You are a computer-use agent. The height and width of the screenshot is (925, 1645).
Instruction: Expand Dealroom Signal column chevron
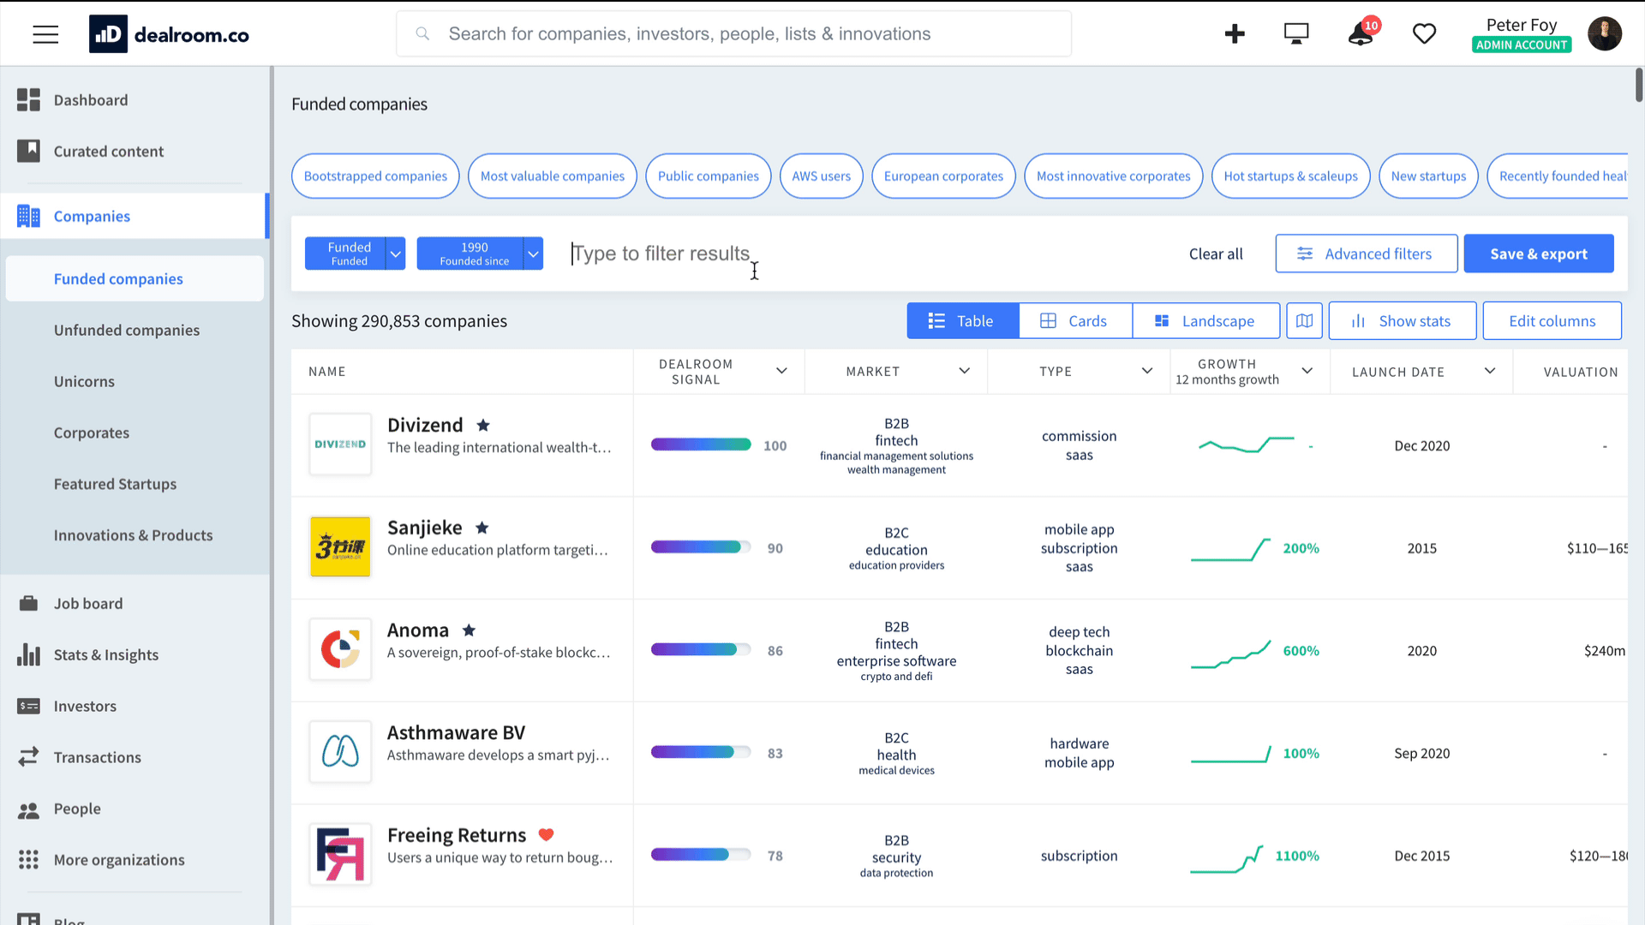tap(781, 371)
